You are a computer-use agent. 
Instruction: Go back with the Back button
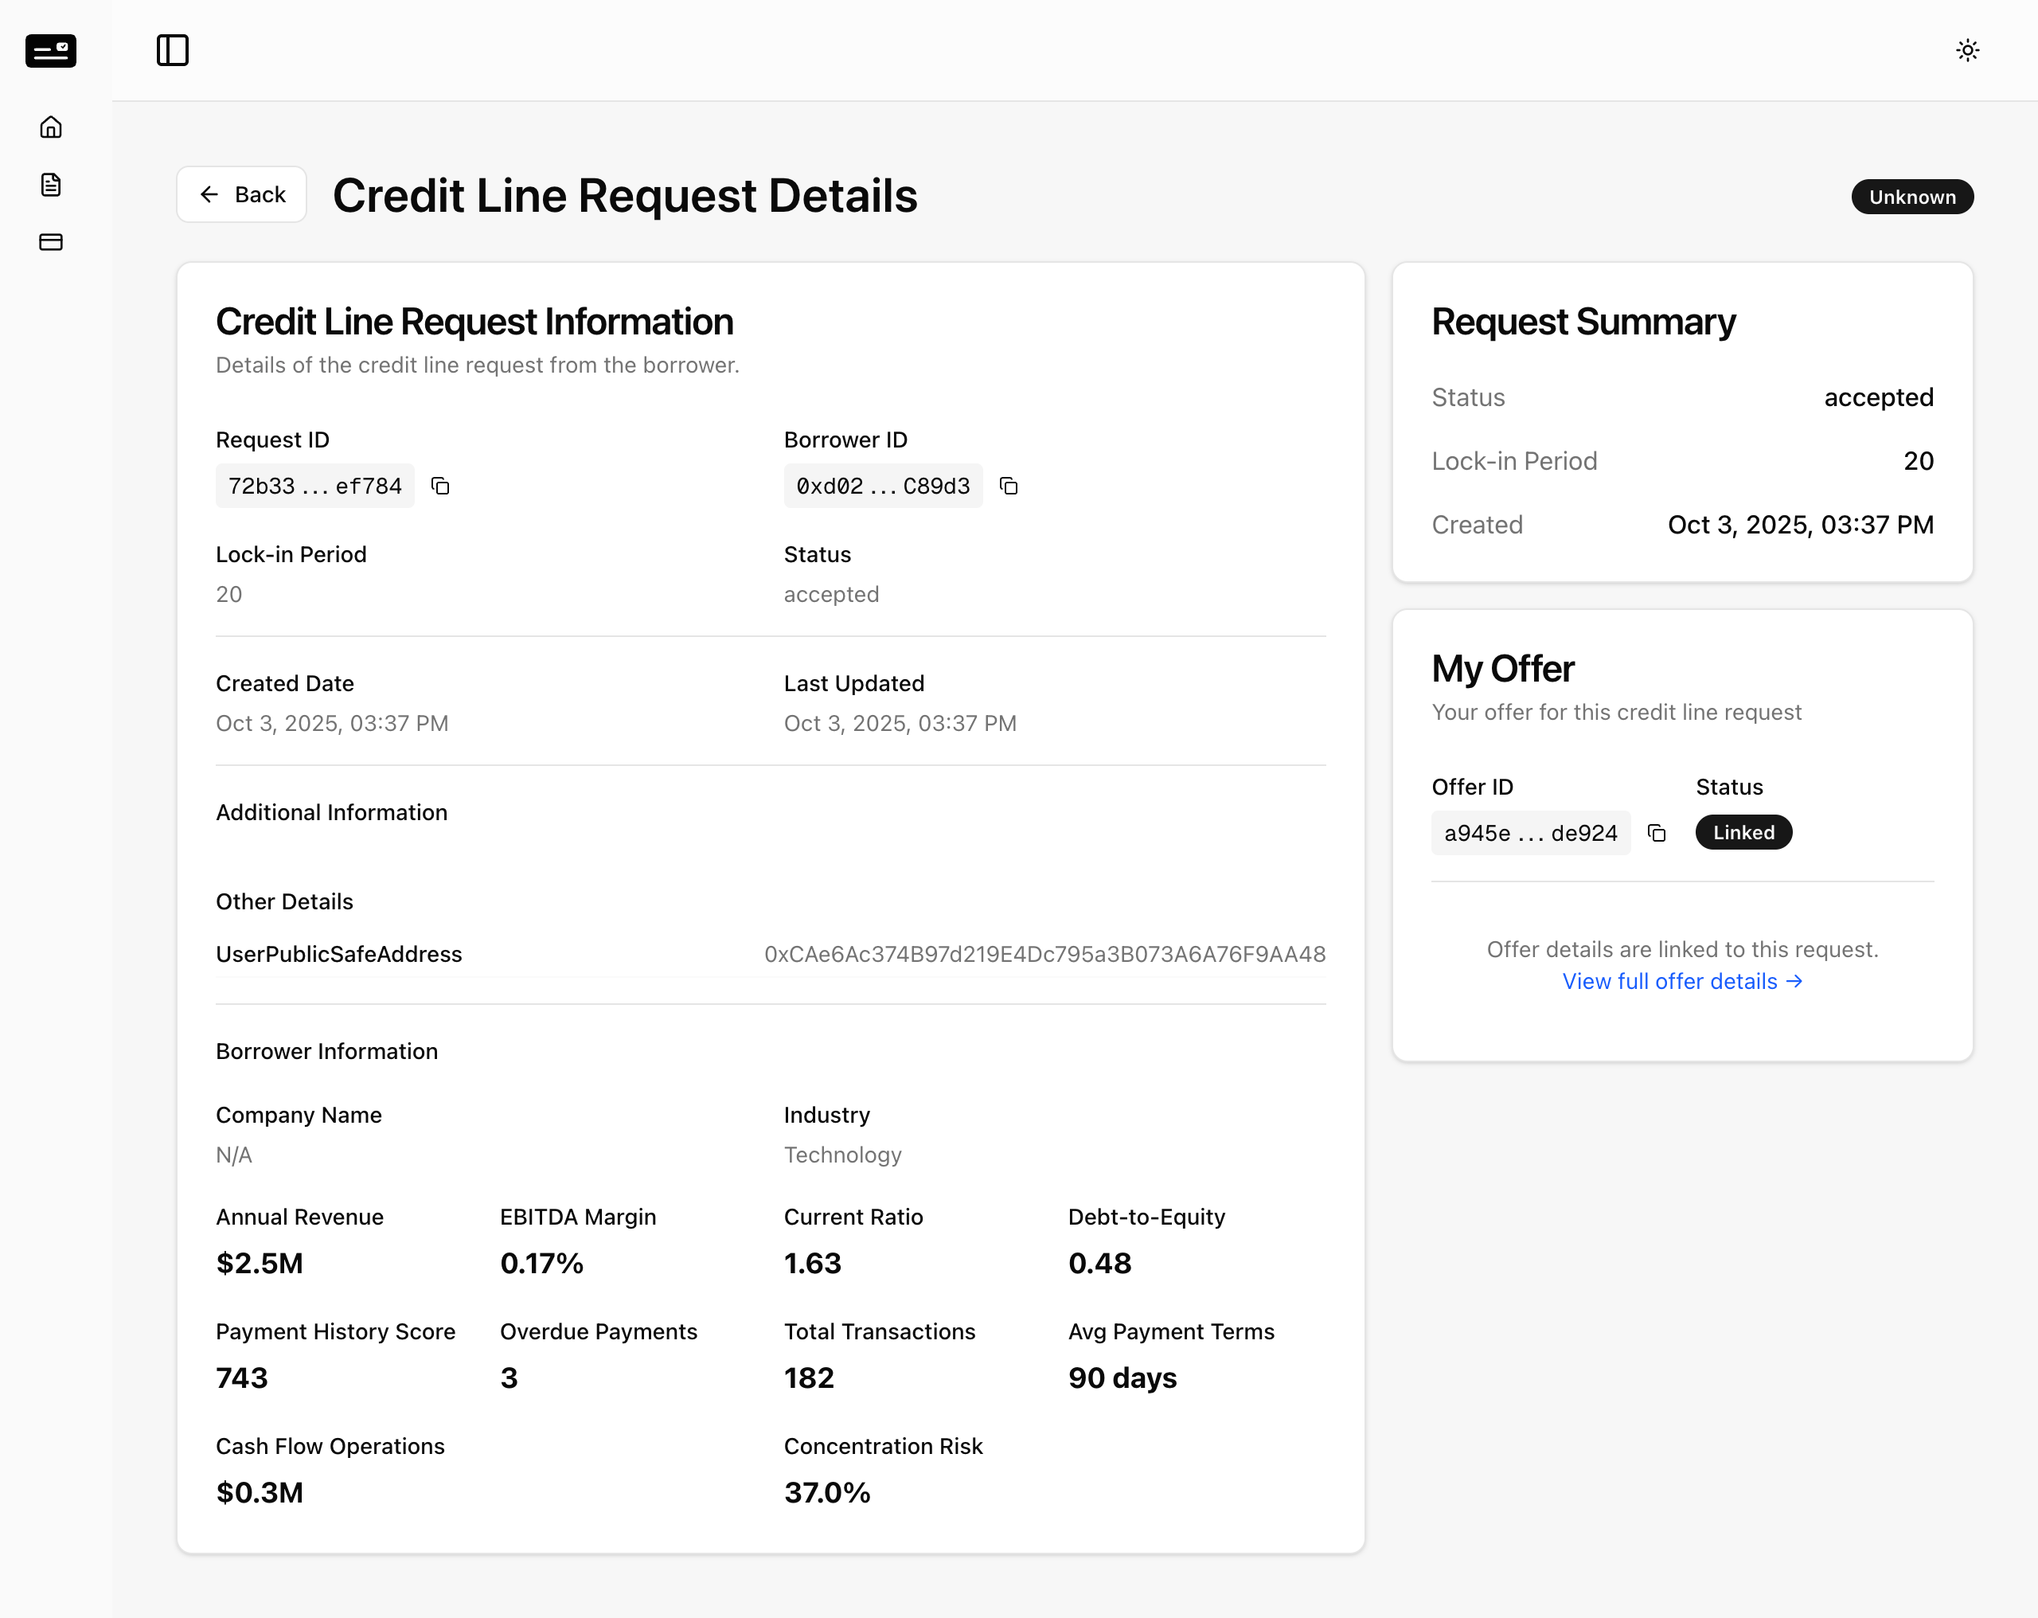tap(242, 195)
